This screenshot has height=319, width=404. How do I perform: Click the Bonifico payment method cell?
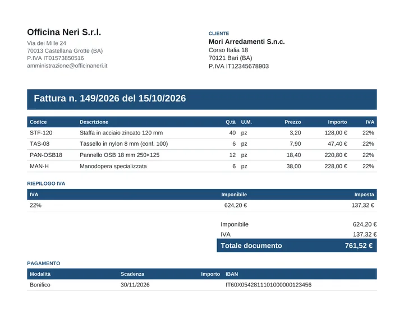(x=40, y=285)
